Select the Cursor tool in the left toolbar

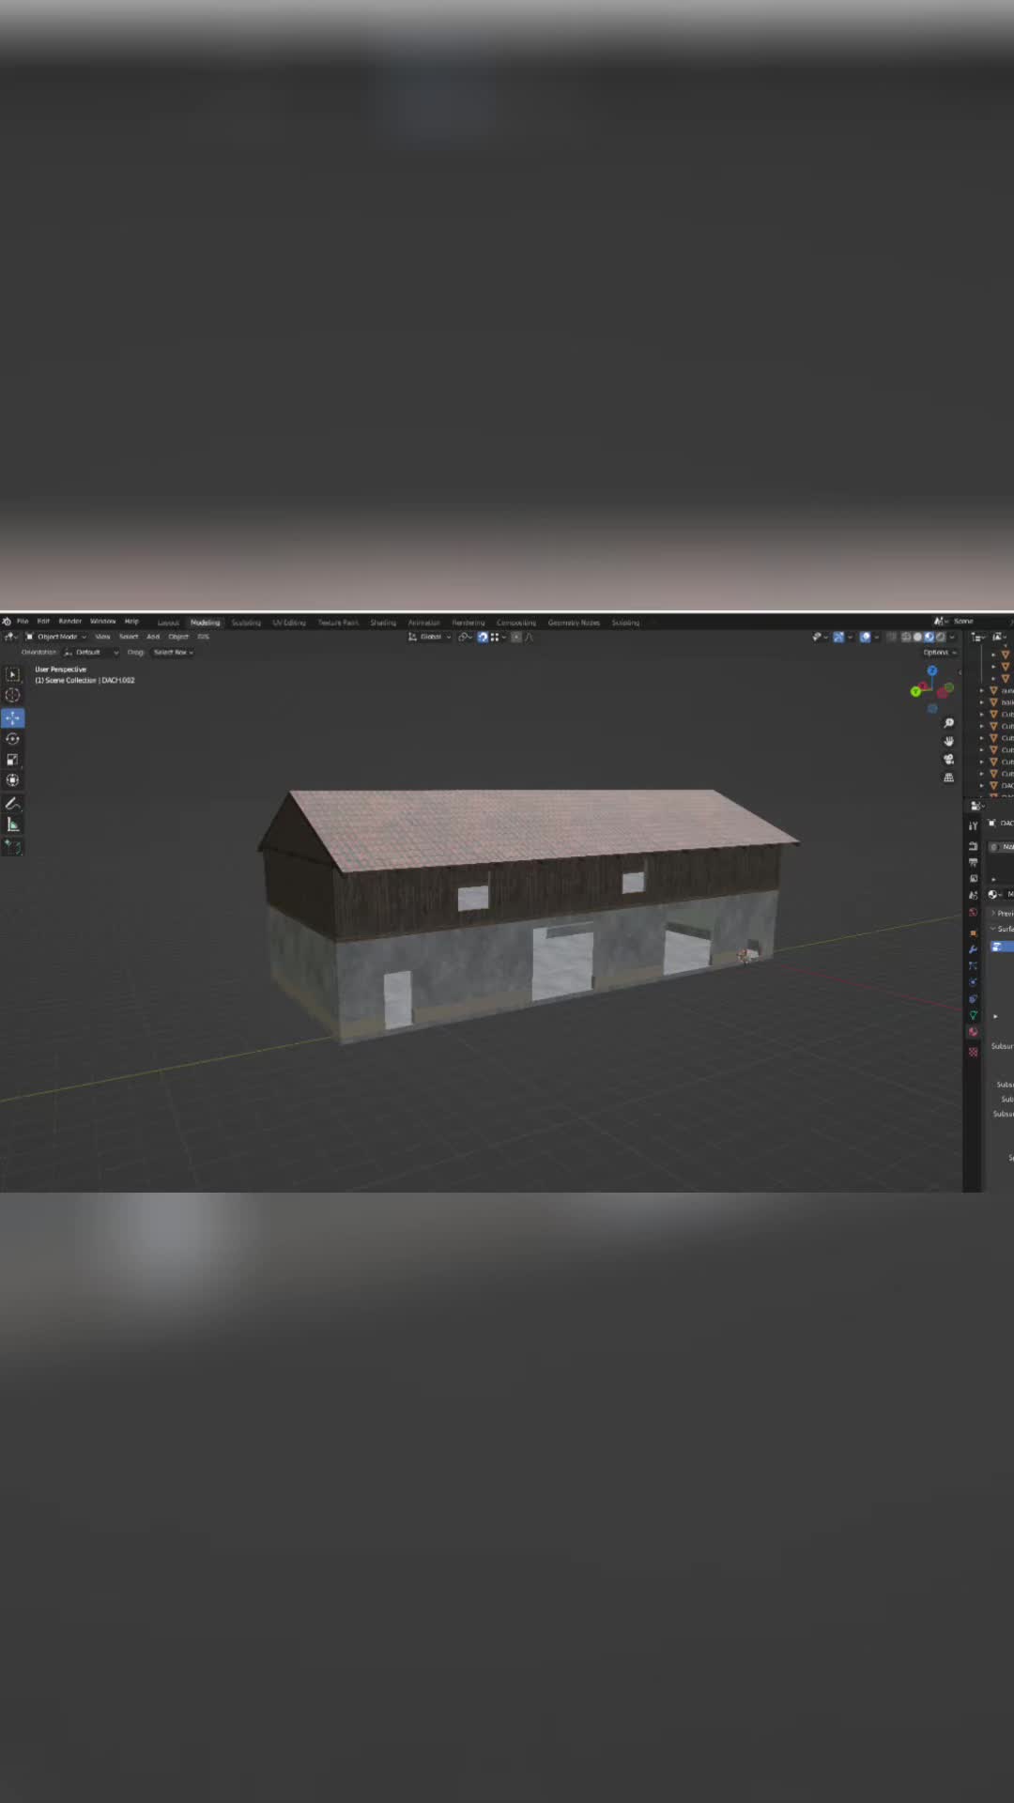(12, 695)
